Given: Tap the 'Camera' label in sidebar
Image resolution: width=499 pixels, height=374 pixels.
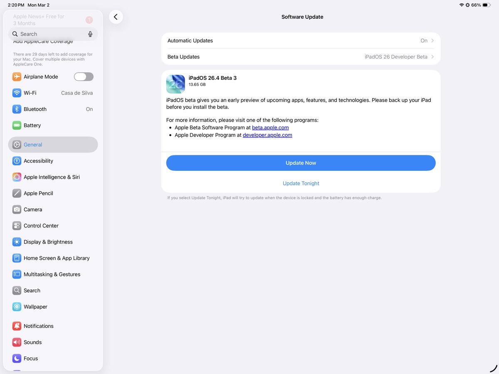Looking at the screenshot, I should (x=33, y=209).
